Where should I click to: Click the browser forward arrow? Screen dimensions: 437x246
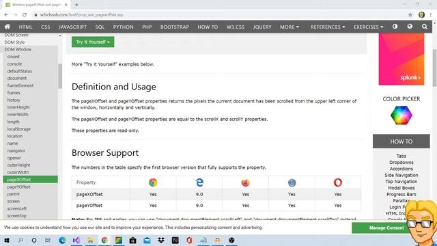[15, 15]
